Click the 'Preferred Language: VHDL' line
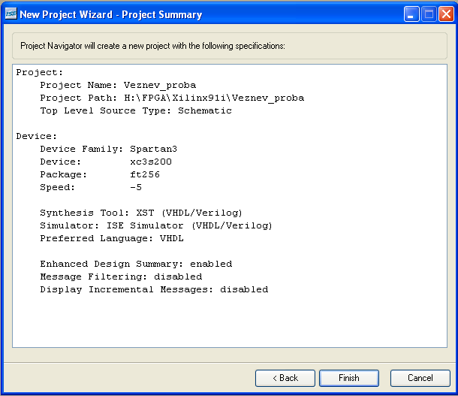 click(x=112, y=238)
